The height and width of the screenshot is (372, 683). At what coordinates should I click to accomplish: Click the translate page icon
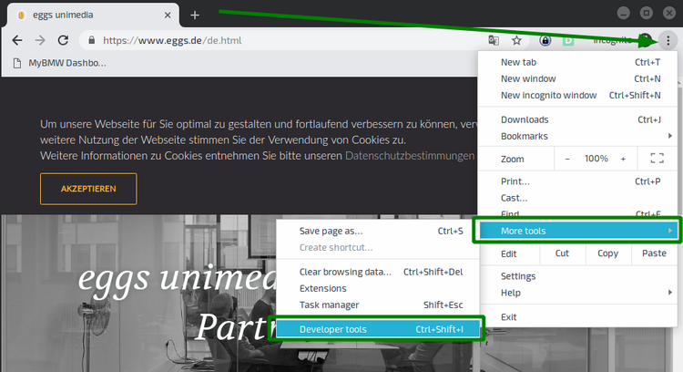[x=494, y=40]
